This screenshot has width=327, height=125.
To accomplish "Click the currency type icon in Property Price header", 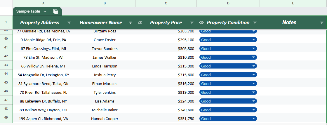I will point(140,22).
